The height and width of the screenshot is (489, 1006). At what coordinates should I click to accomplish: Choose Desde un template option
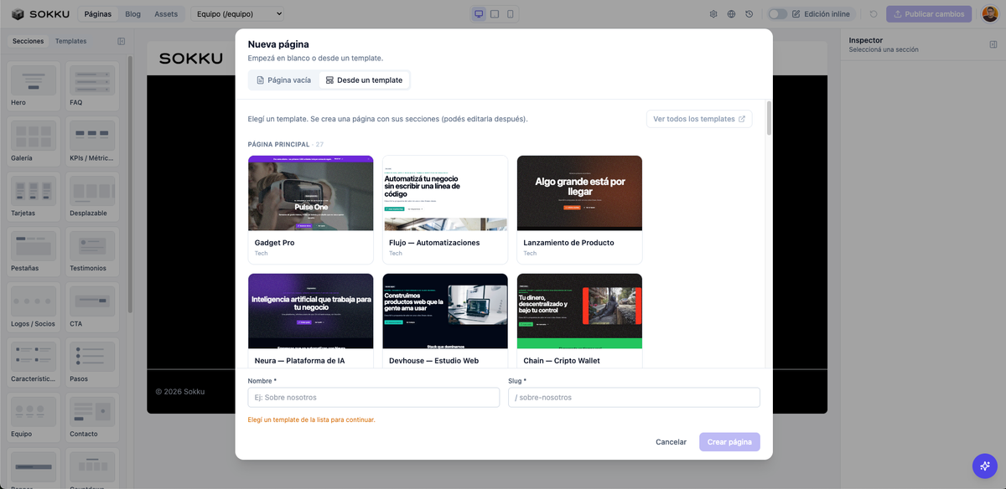coord(364,80)
